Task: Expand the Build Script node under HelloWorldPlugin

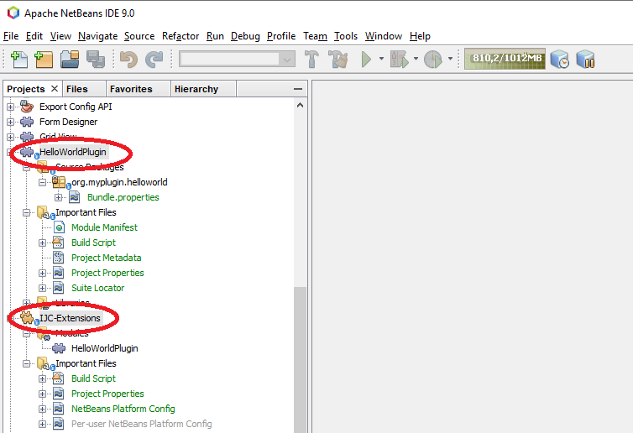Action: pyautogui.click(x=43, y=243)
